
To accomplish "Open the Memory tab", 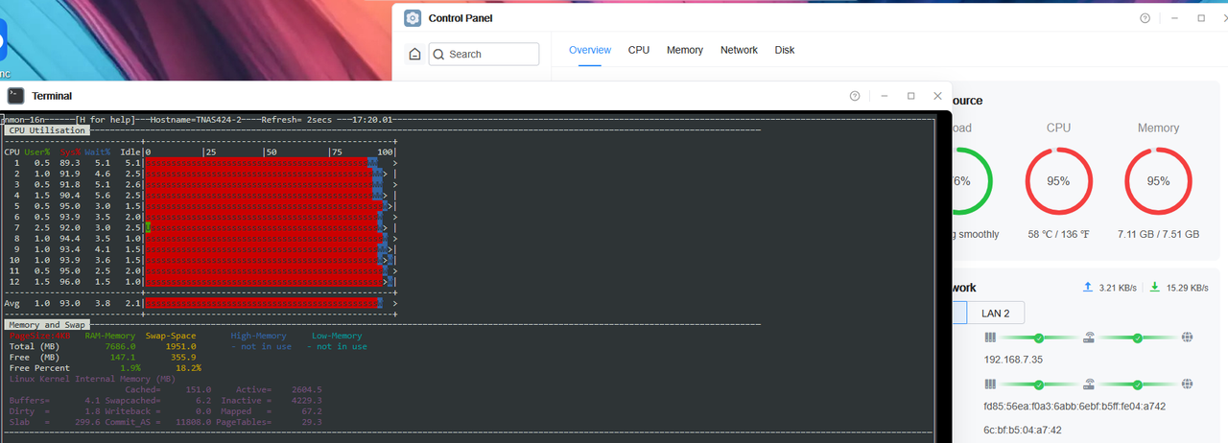I will tap(685, 50).
